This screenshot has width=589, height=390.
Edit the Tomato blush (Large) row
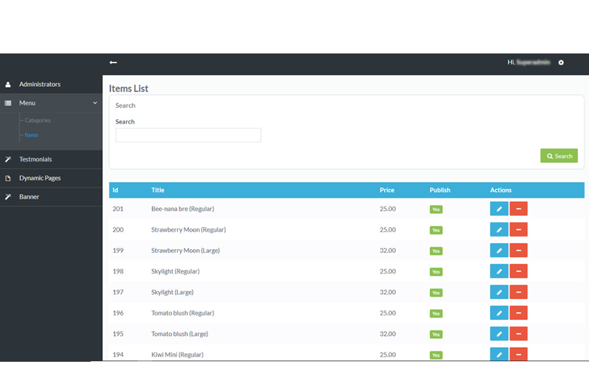499,334
